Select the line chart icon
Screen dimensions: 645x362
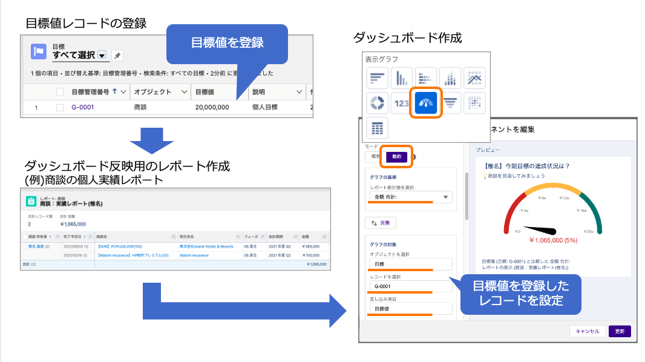coord(474,78)
